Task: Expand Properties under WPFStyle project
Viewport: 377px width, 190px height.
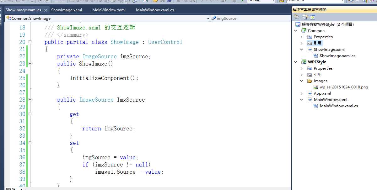Action: (x=301, y=68)
